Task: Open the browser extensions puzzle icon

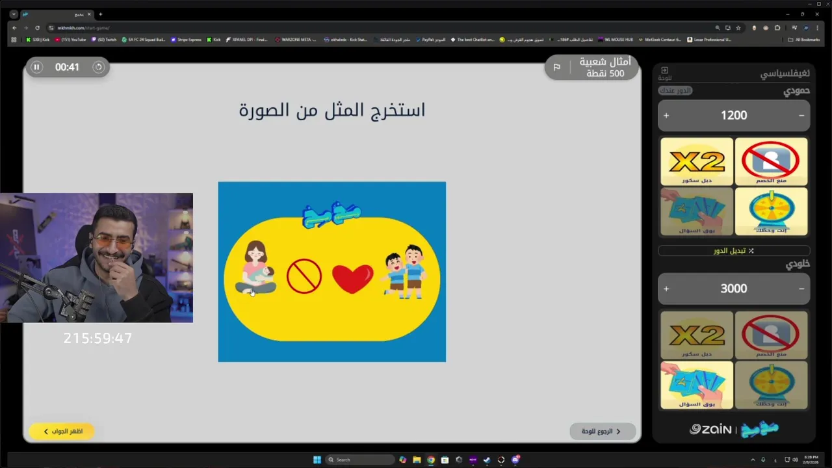Action: [777, 28]
